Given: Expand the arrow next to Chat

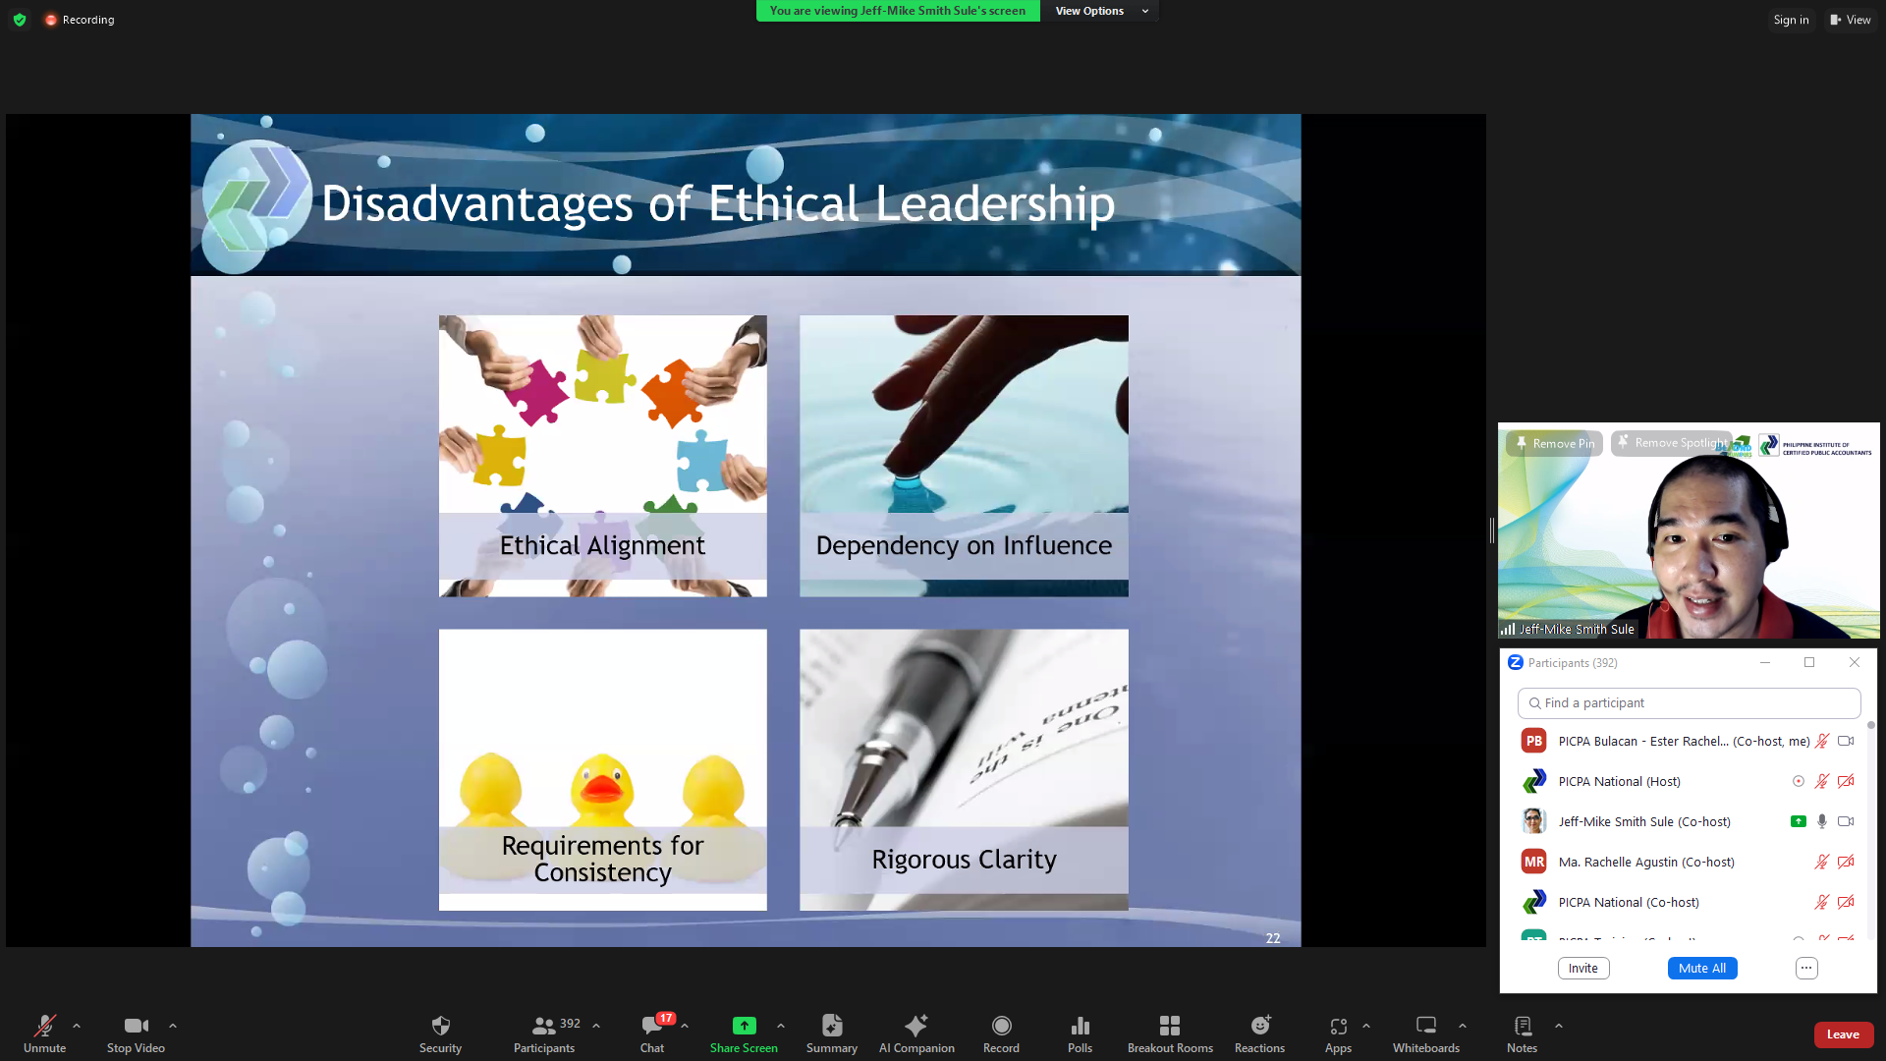Looking at the screenshot, I should pyautogui.click(x=685, y=1026).
